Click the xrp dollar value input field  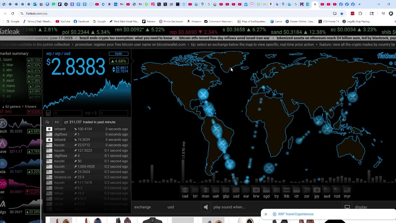(x=114, y=113)
